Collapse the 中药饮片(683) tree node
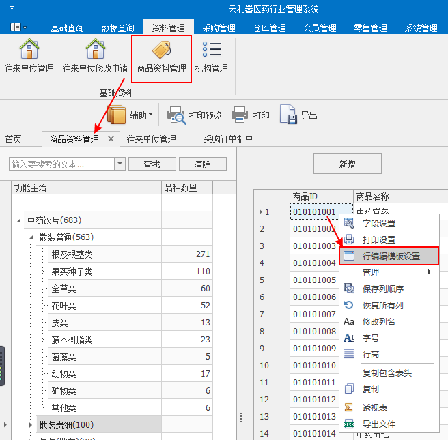Image resolution: width=448 pixels, height=440 pixels. [x=19, y=221]
